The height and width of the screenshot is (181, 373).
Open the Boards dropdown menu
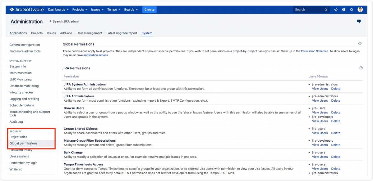click(x=131, y=10)
